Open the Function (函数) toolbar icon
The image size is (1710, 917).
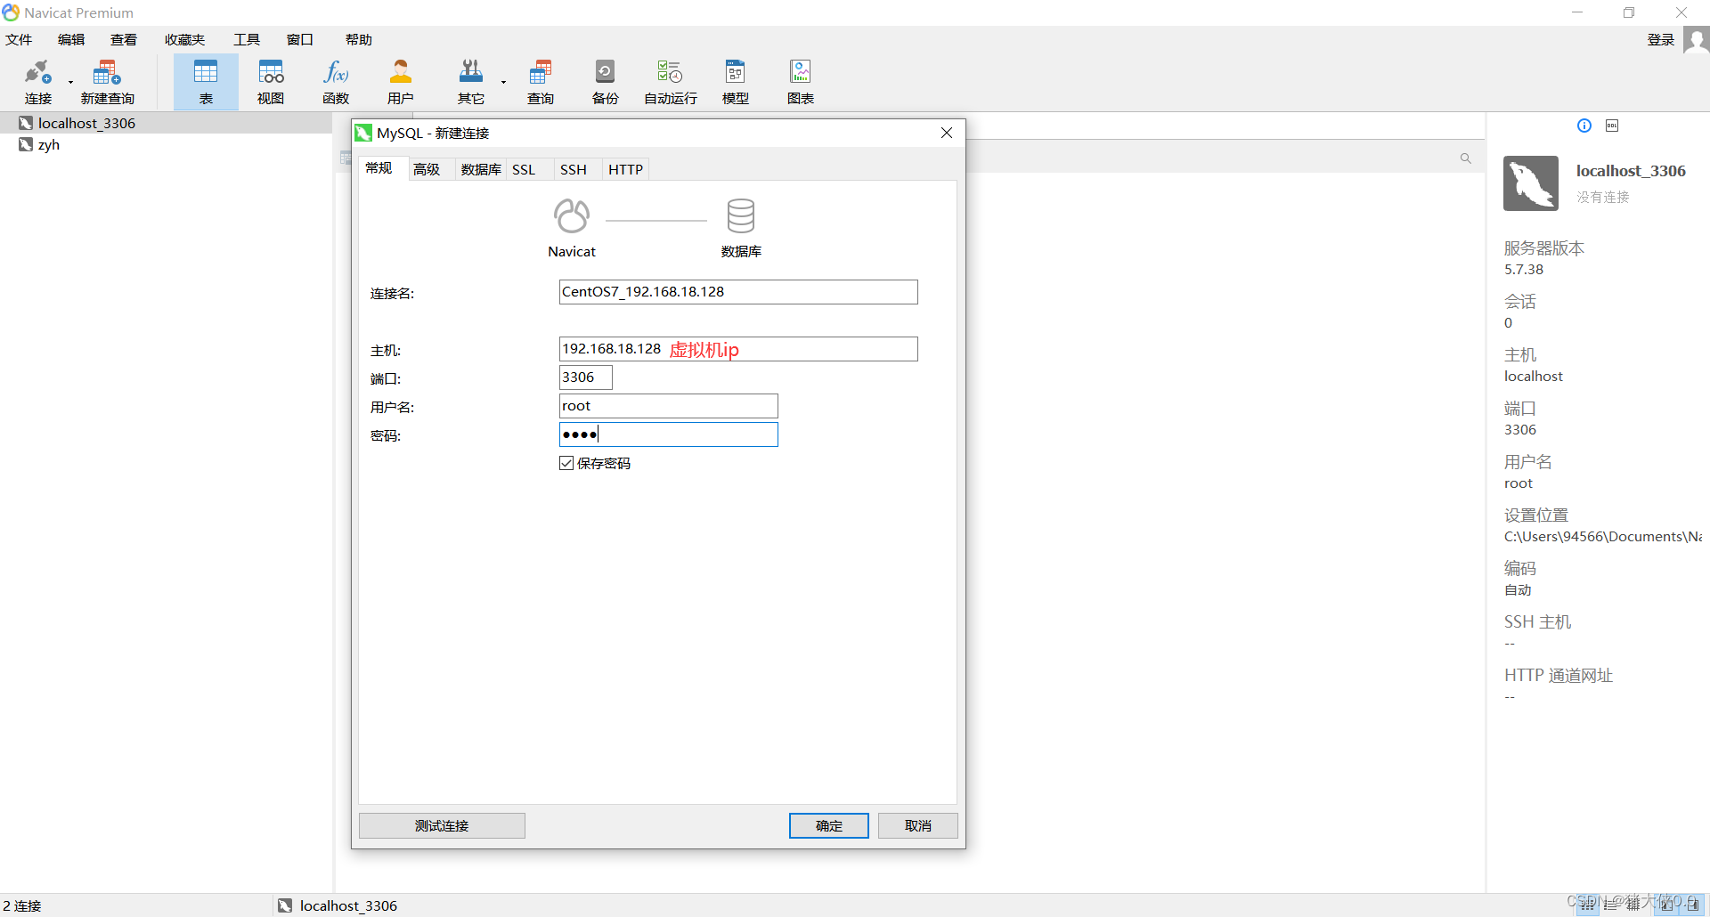[336, 82]
